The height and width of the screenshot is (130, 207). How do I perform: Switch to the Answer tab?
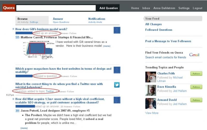[58, 19]
